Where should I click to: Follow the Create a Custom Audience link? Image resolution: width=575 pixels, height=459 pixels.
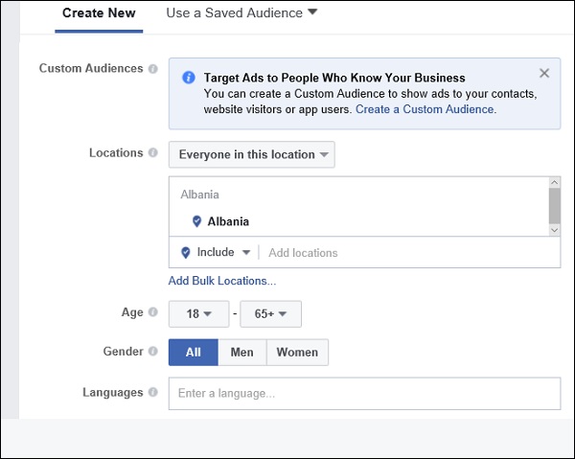(x=425, y=110)
